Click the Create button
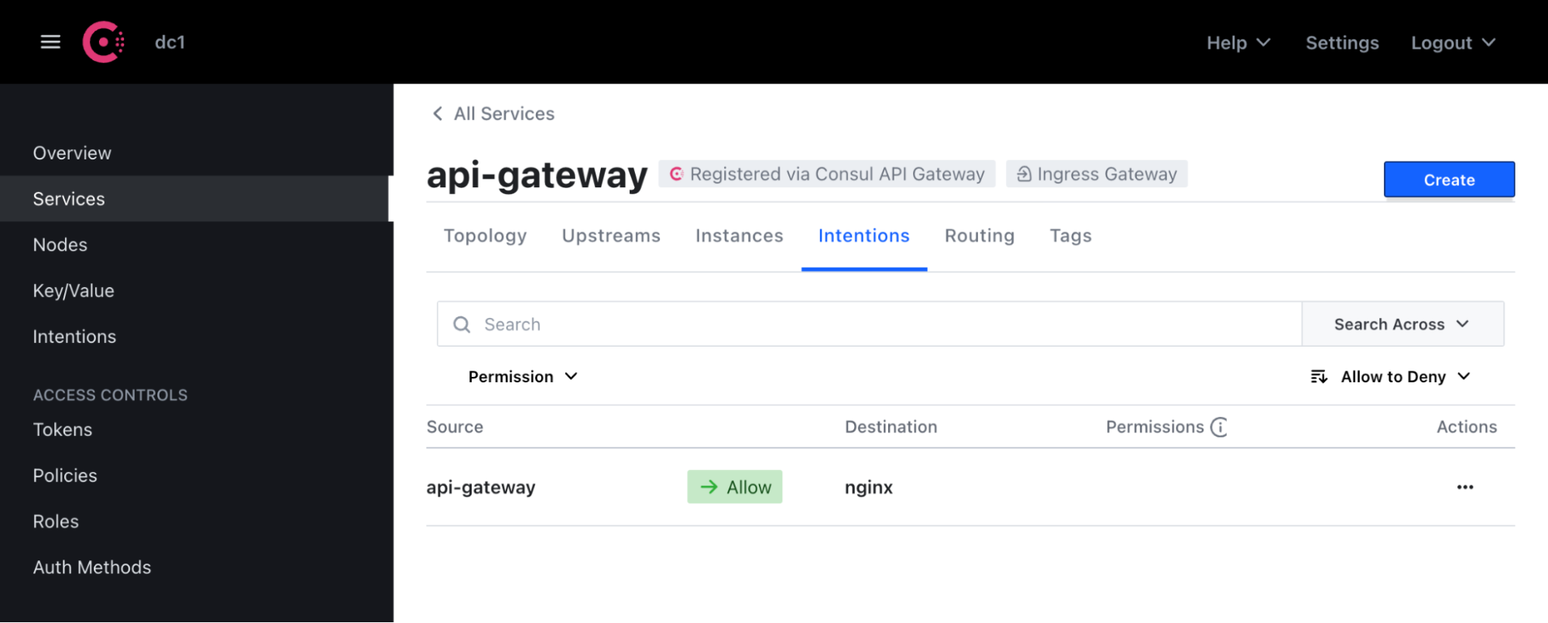 1448,179
